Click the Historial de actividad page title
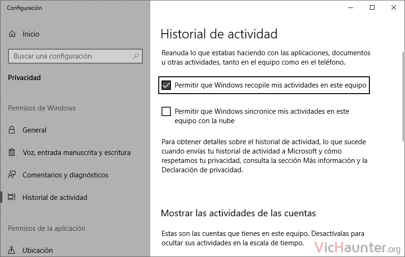 (x=219, y=34)
